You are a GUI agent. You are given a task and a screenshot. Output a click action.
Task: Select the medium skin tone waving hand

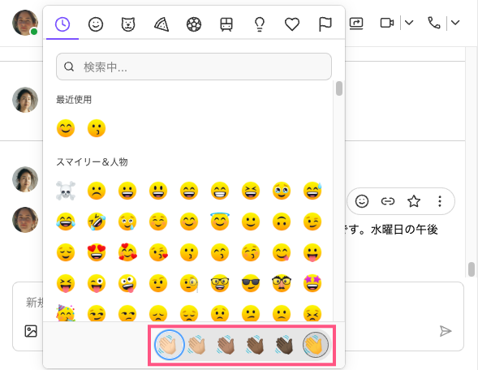[226, 345]
